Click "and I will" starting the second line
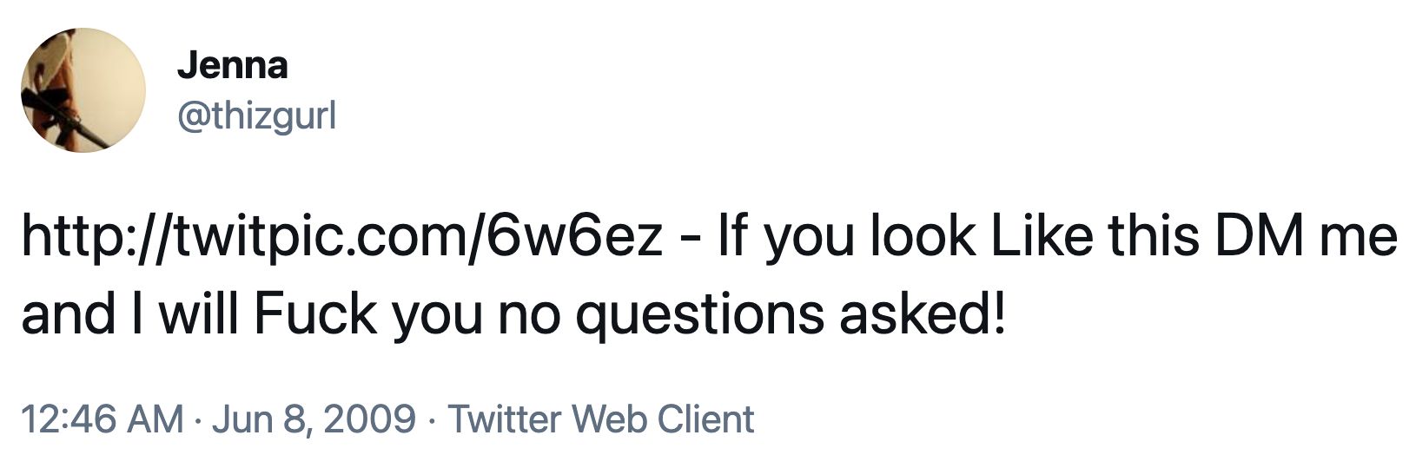 point(129,314)
